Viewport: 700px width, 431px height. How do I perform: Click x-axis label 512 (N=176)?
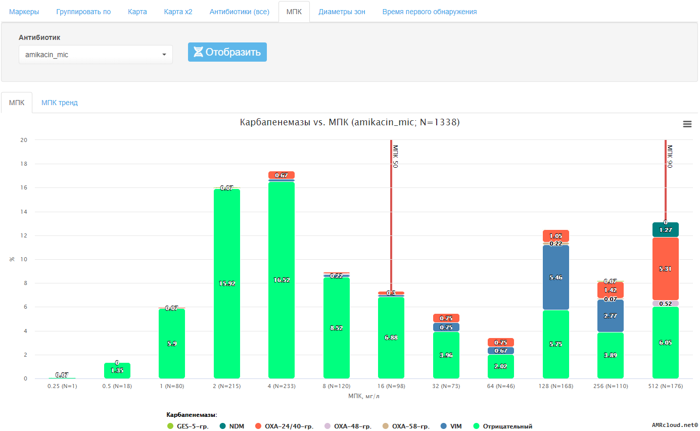[x=665, y=386]
